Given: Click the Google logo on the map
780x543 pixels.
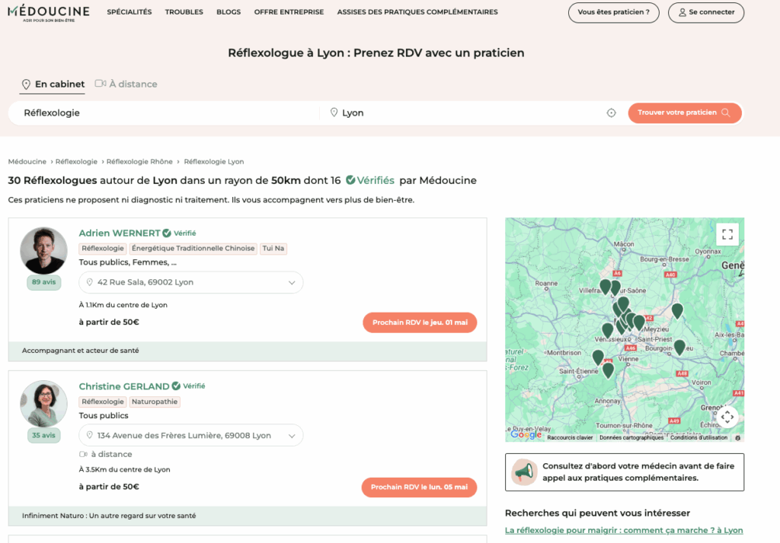Looking at the screenshot, I should [526, 435].
